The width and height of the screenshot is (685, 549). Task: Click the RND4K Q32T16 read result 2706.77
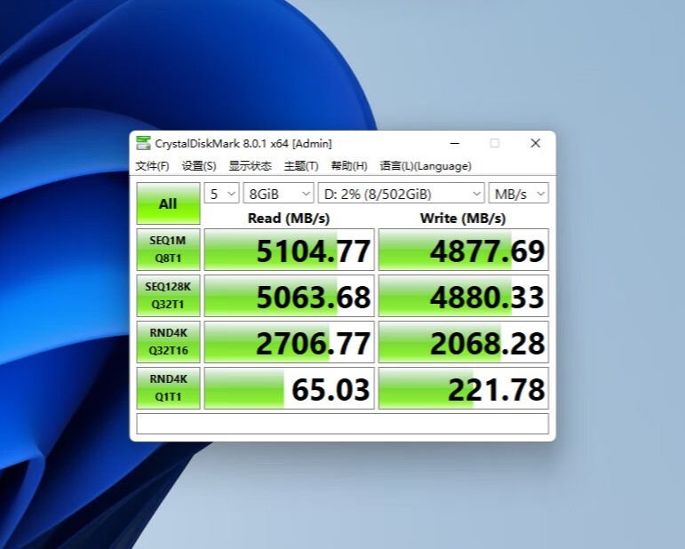click(290, 342)
